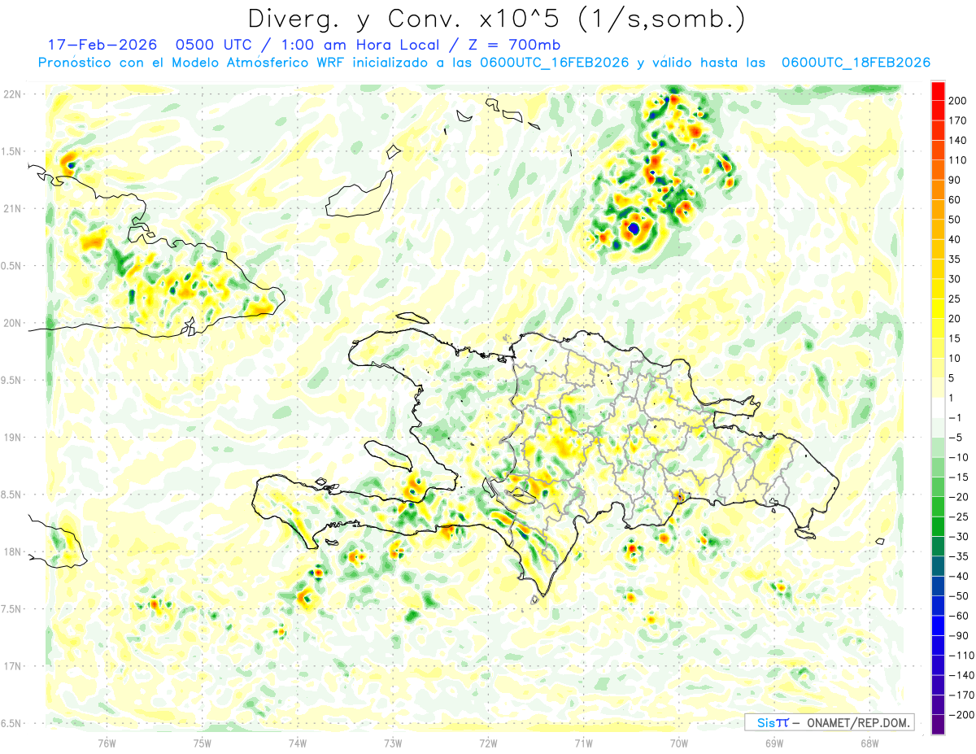
Task: Click the legend value 110 on the scale
Action: click(958, 160)
